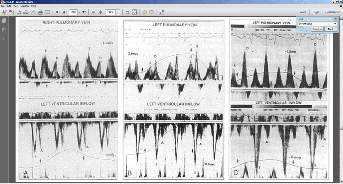Select the Highlight text tool icon
Image resolution: width=343 pixels, height=184 pixels.
[152, 12]
